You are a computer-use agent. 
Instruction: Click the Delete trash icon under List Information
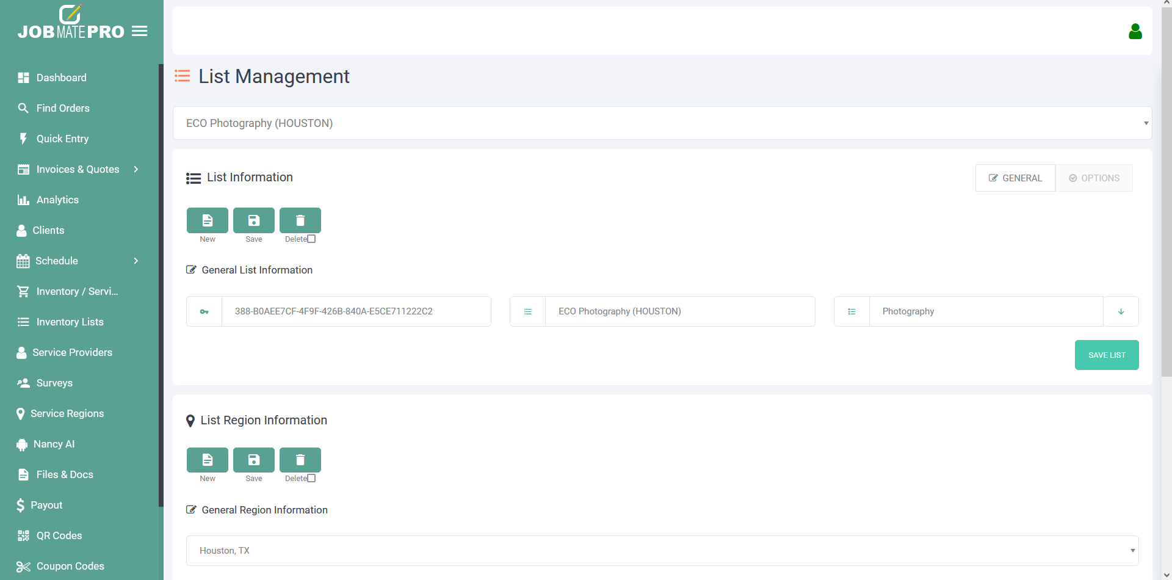(300, 220)
